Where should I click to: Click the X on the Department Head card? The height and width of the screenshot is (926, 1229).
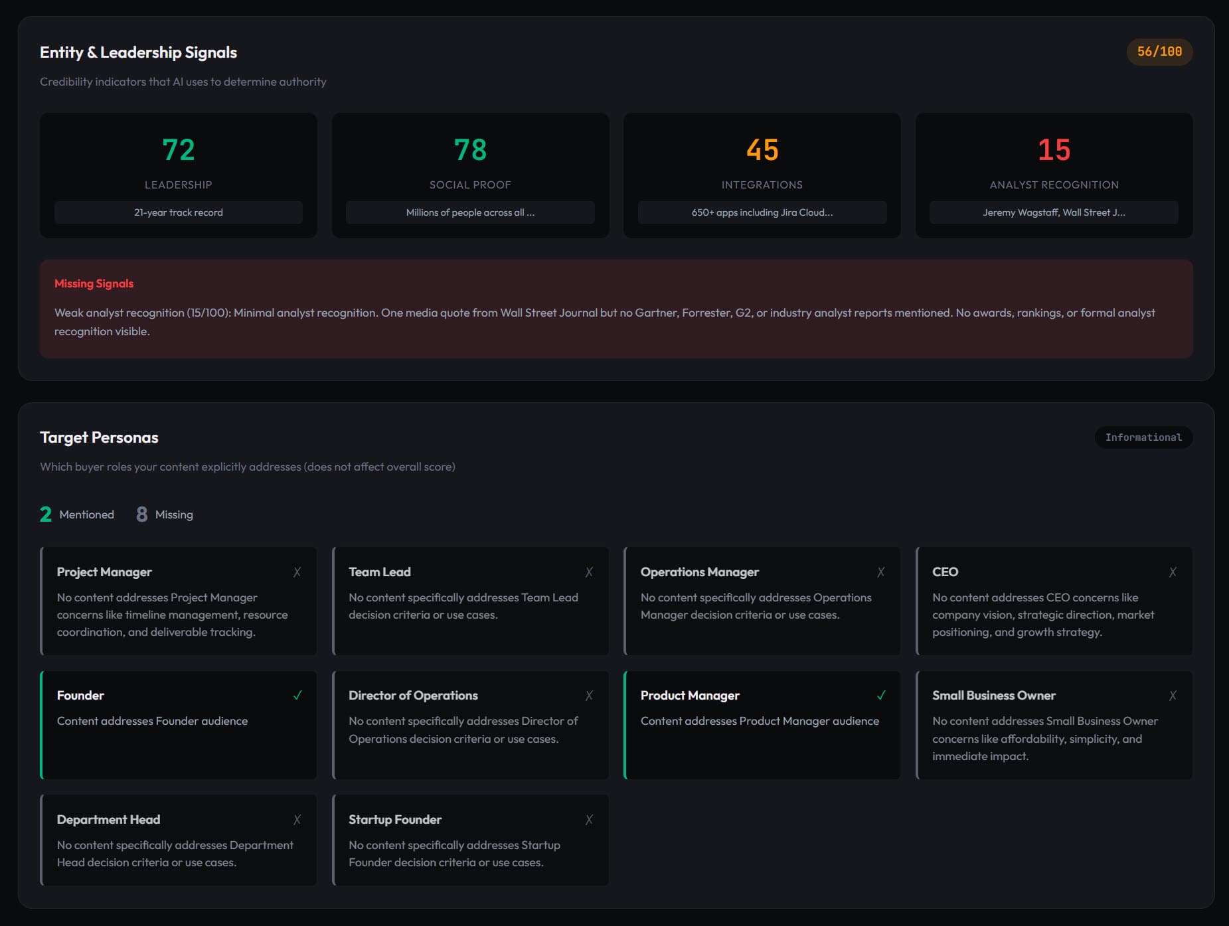297,820
